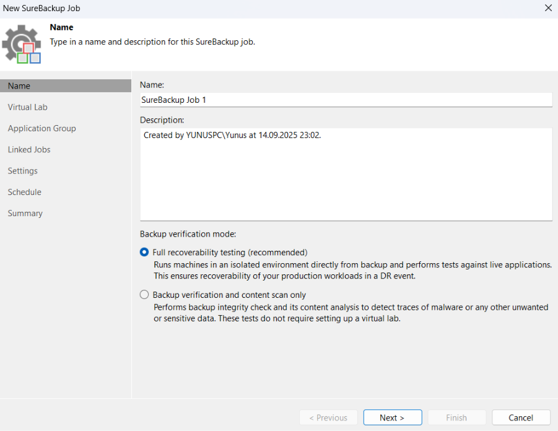Select the Summary step
The image size is (558, 431).
pyautogui.click(x=25, y=213)
